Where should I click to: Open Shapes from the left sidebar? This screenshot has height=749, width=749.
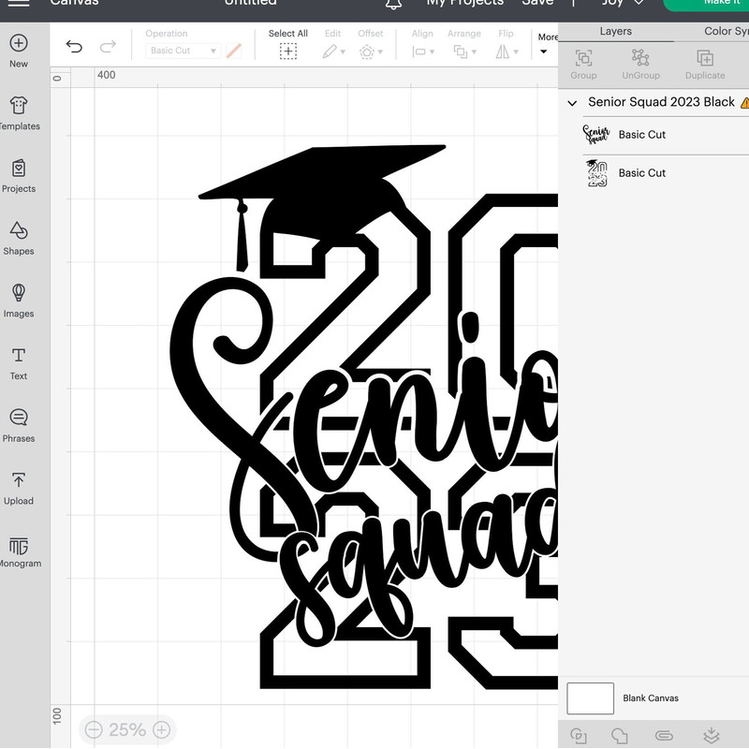(x=19, y=230)
